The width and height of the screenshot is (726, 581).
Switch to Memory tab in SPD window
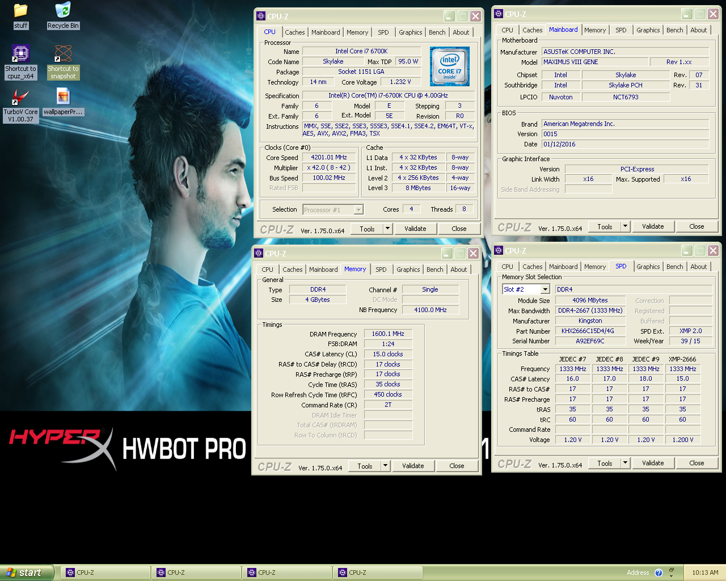click(595, 267)
